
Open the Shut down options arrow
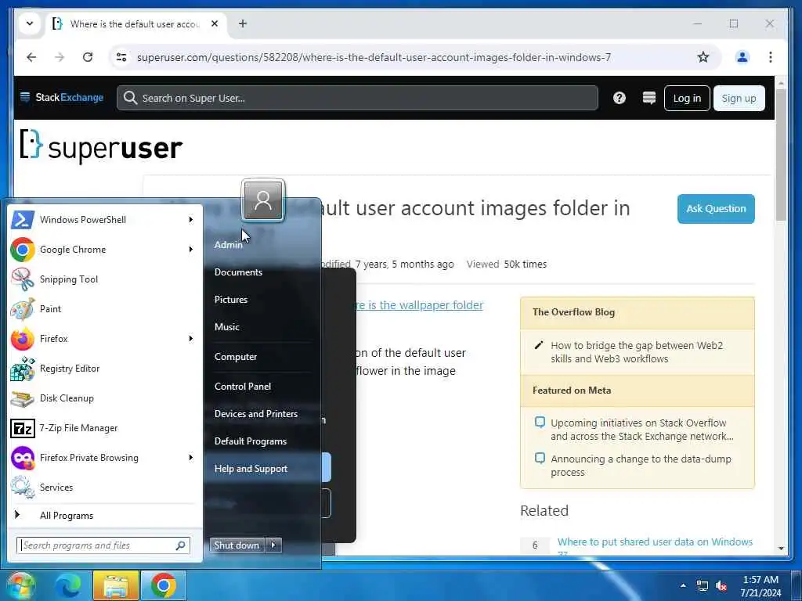pos(273,545)
